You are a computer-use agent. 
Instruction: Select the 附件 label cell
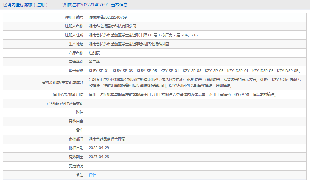45,112
